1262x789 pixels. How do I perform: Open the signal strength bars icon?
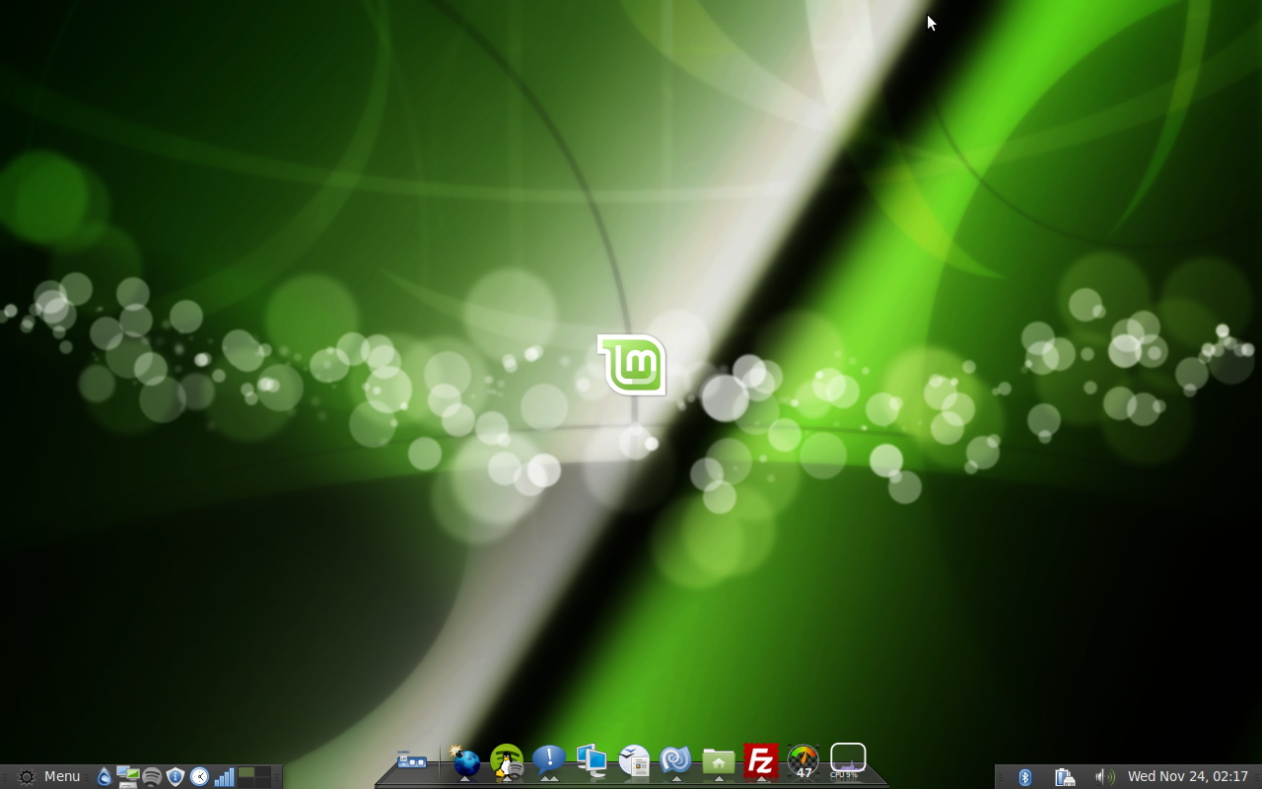pos(224,776)
